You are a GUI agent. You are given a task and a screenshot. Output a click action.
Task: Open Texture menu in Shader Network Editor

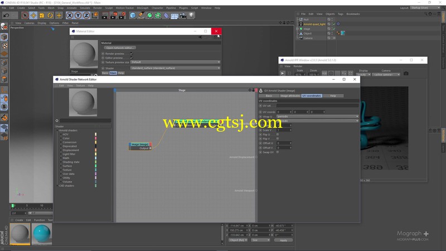coord(80,86)
